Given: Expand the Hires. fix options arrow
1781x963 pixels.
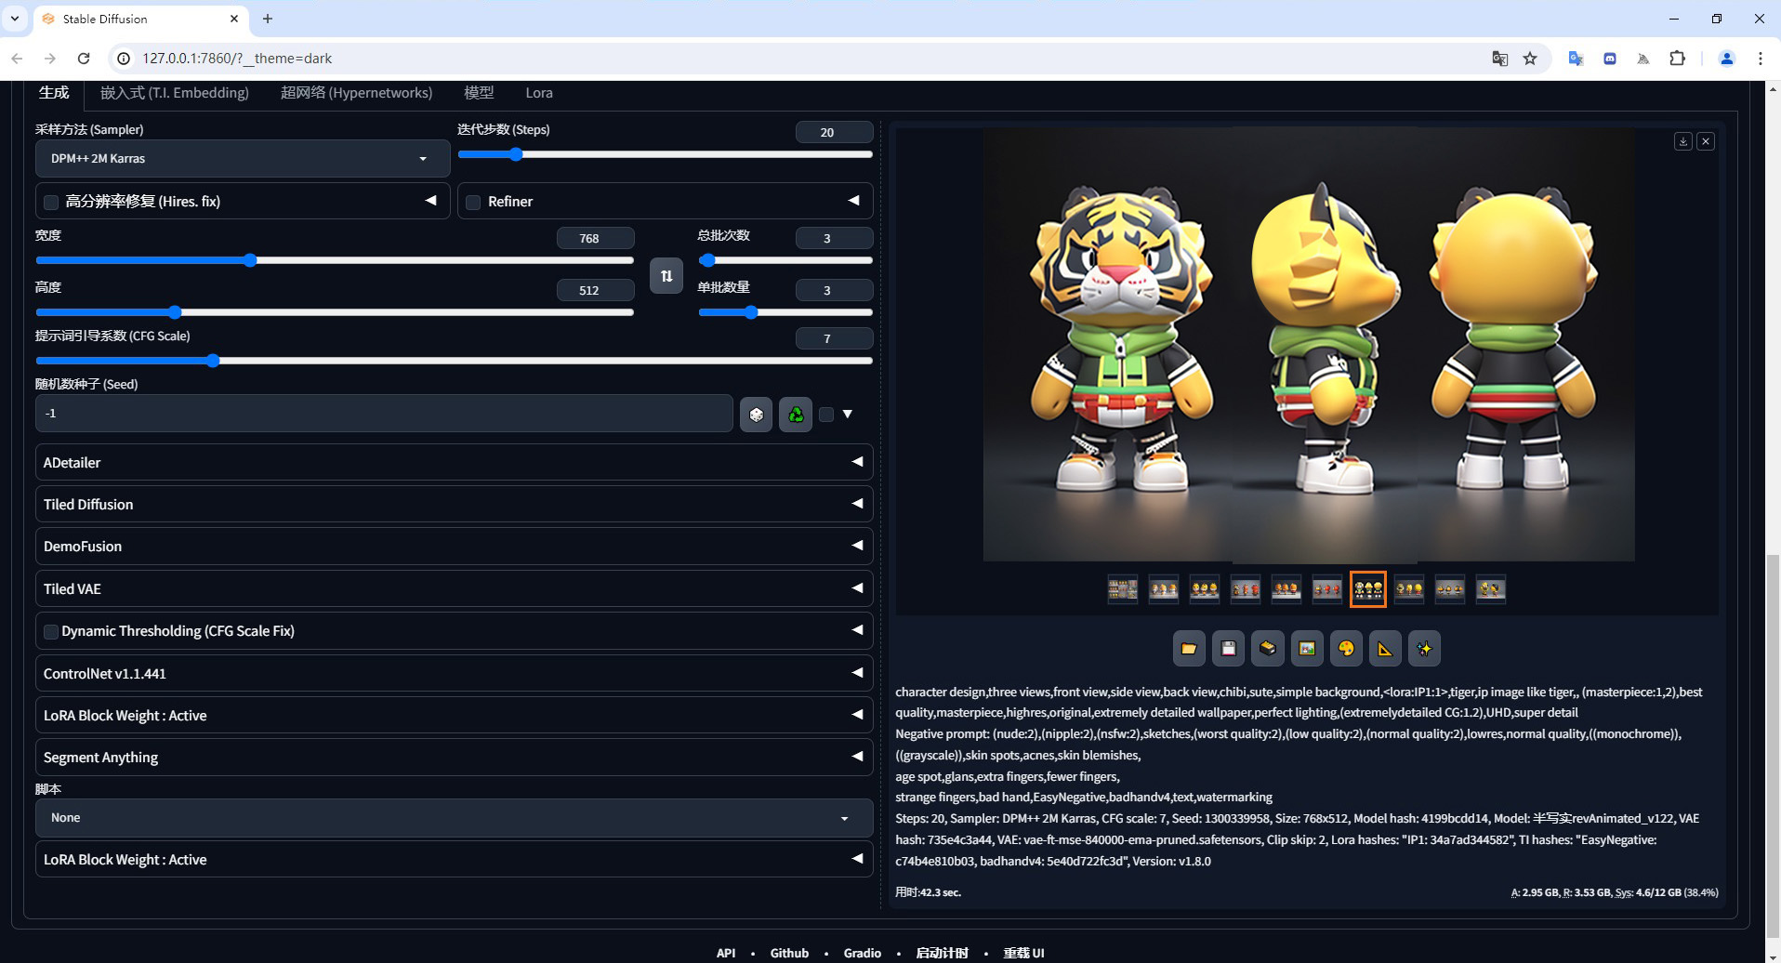Looking at the screenshot, I should pyautogui.click(x=430, y=201).
